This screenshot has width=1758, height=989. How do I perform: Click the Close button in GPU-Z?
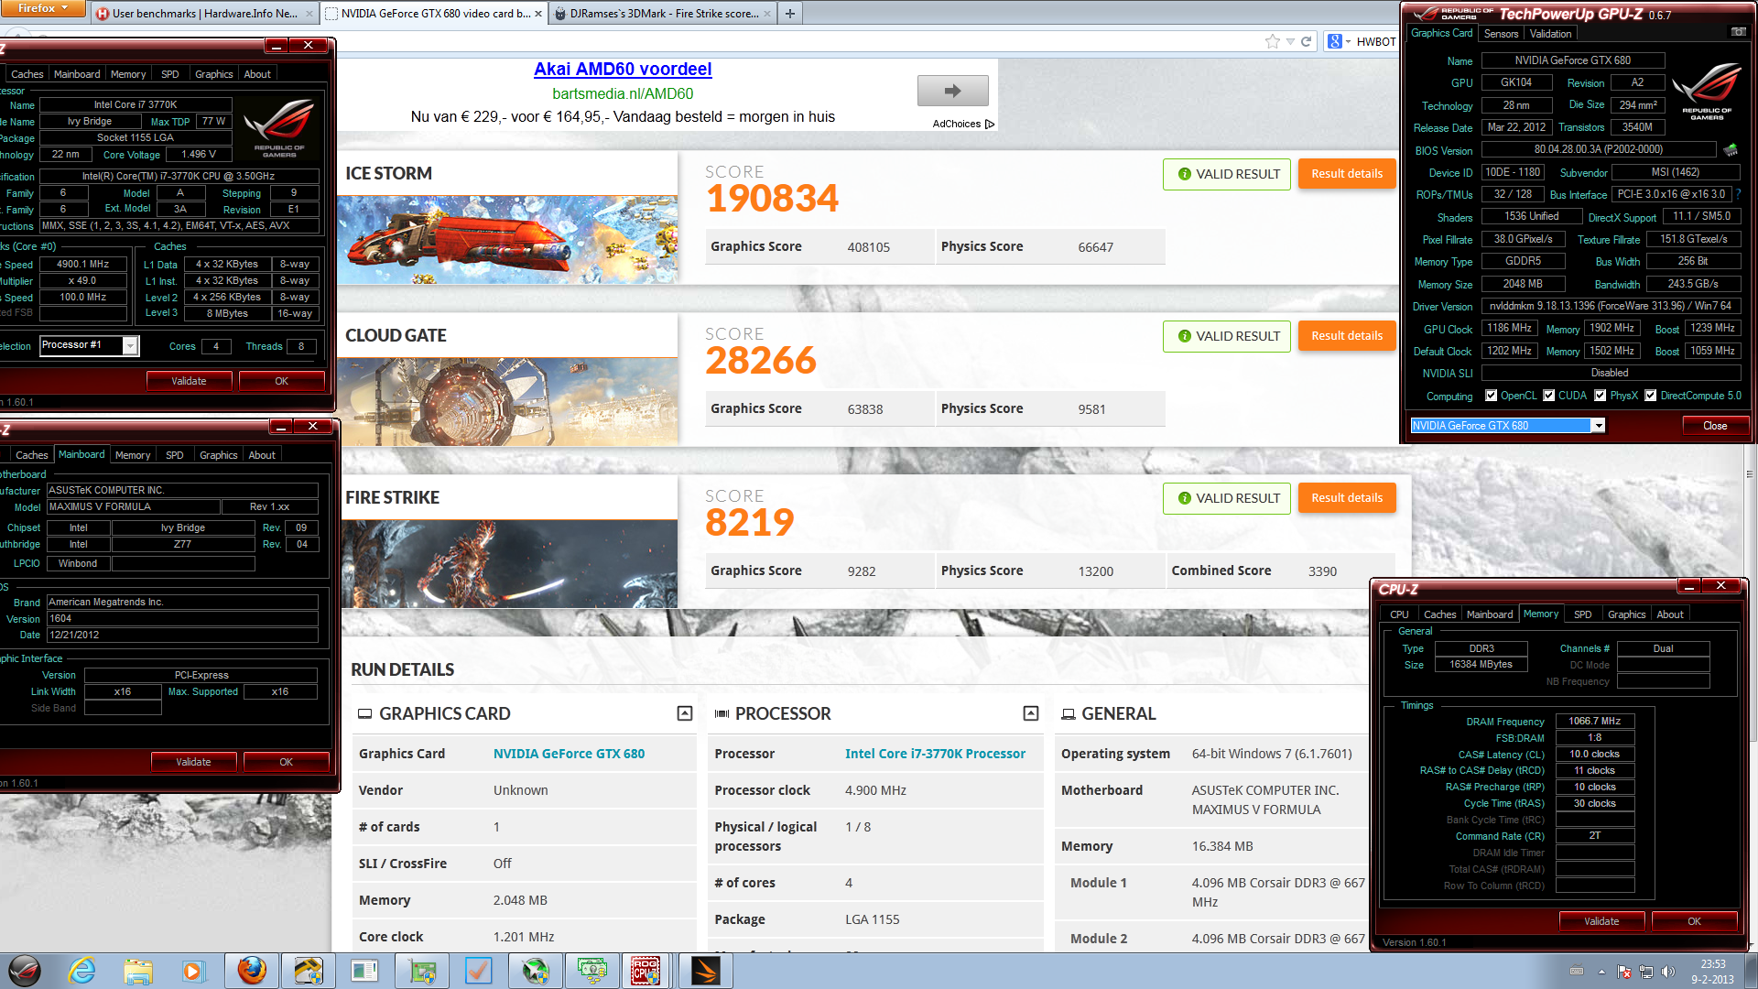point(1715,426)
